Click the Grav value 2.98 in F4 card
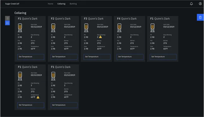Image resolution: width=204 pixels, height=117 pixels. pos(119,49)
